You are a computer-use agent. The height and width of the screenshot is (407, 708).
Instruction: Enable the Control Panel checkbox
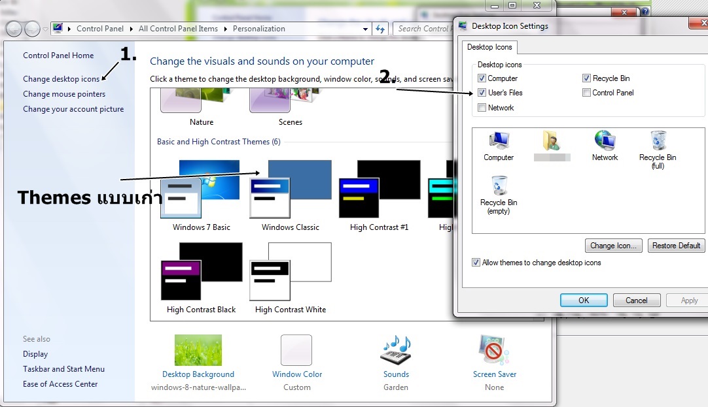click(x=586, y=93)
